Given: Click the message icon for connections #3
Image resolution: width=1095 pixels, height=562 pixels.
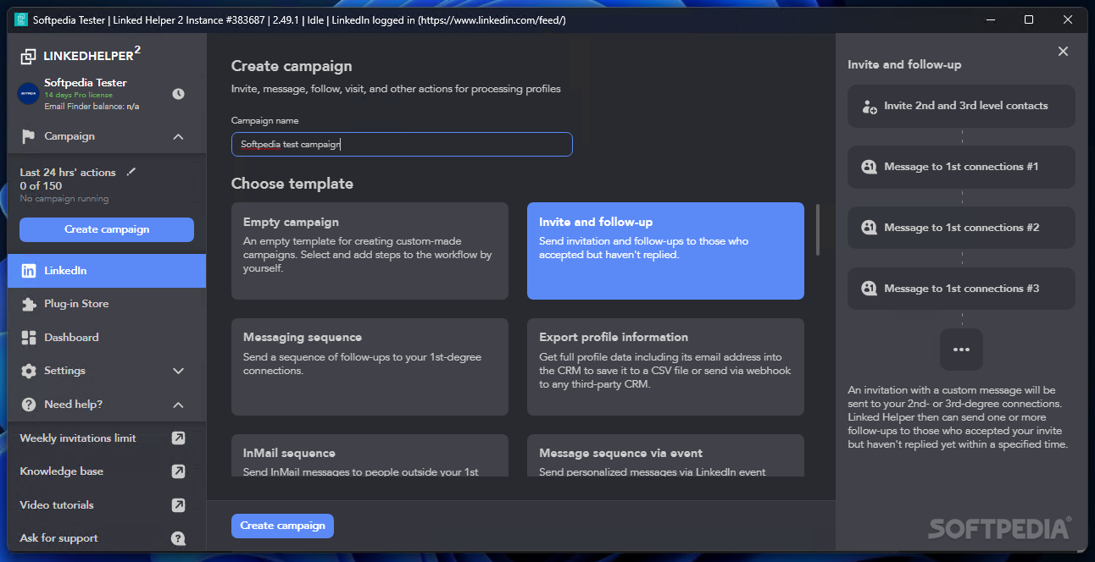Looking at the screenshot, I should 869,289.
